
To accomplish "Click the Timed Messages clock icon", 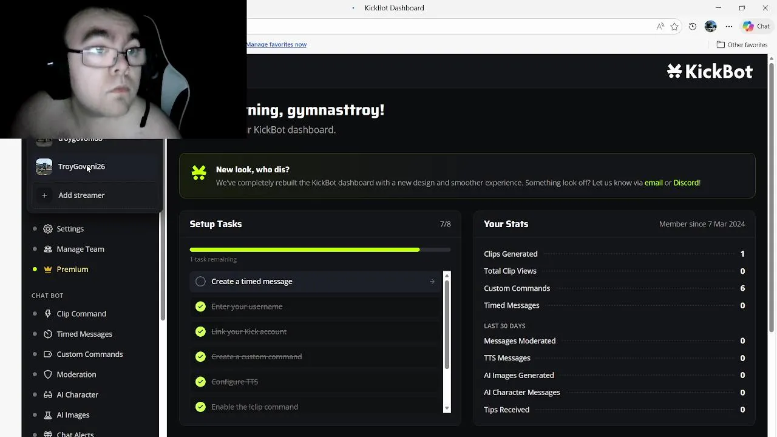I will pos(48,334).
